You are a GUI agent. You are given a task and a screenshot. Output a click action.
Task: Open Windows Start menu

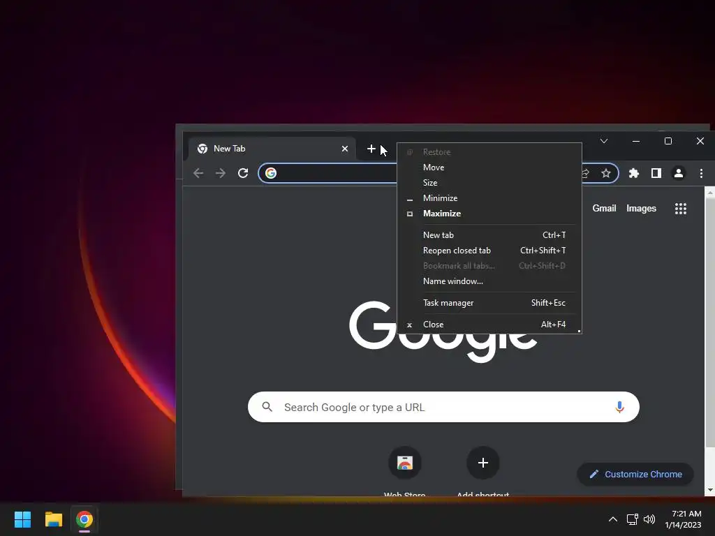[x=22, y=519]
